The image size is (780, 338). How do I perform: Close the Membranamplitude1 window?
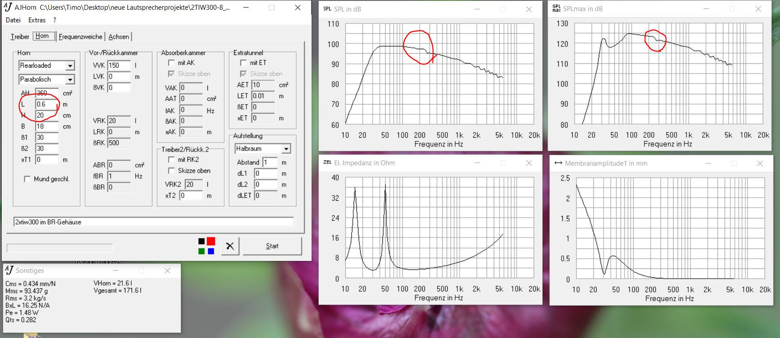pyautogui.click(x=760, y=163)
